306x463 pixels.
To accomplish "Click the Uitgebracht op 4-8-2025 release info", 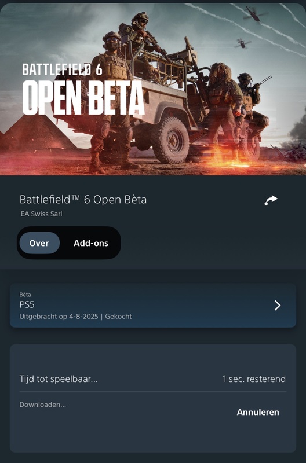I will tap(59, 317).
